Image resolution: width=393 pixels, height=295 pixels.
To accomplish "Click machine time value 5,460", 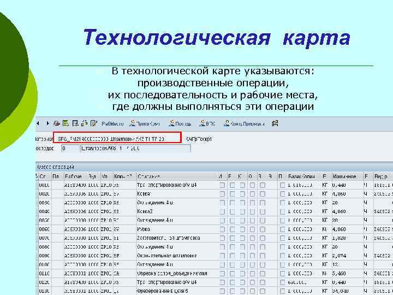I will pos(339,274).
